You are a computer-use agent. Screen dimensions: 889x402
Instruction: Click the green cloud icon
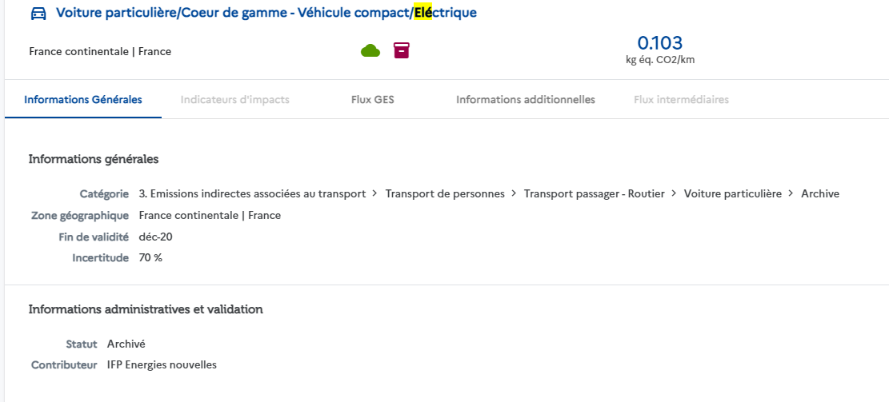pyautogui.click(x=370, y=51)
